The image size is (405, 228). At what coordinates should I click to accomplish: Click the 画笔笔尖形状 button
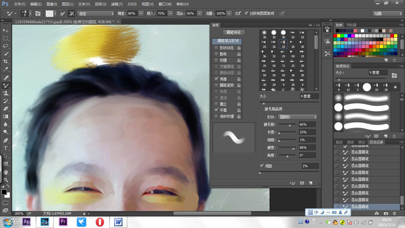(x=228, y=41)
